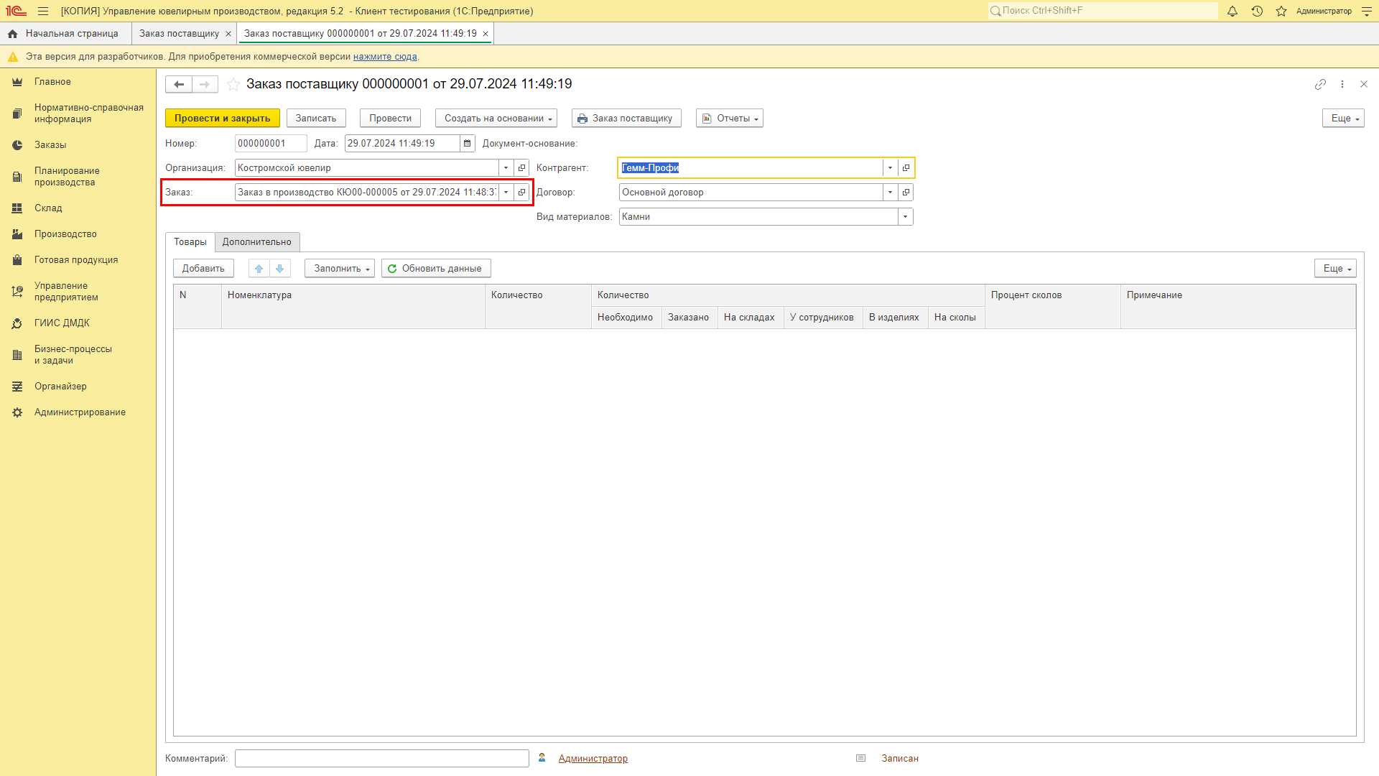Move row up arrow
Screen dimensions: 1379x776
[259, 269]
